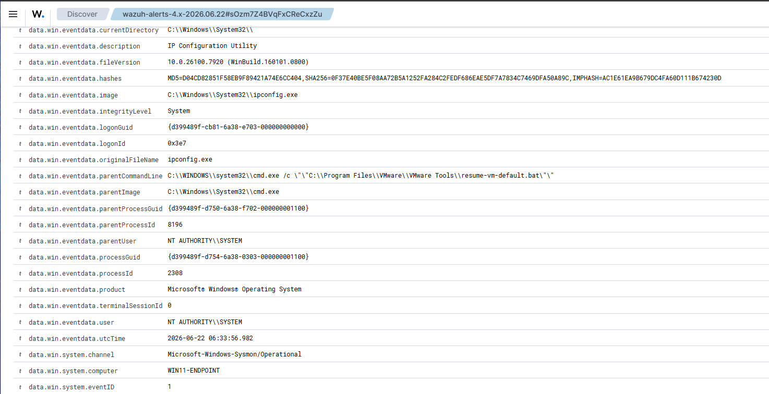Click the processGuid value with d754-6a38-0303
This screenshot has height=394, width=769.
click(x=238, y=257)
